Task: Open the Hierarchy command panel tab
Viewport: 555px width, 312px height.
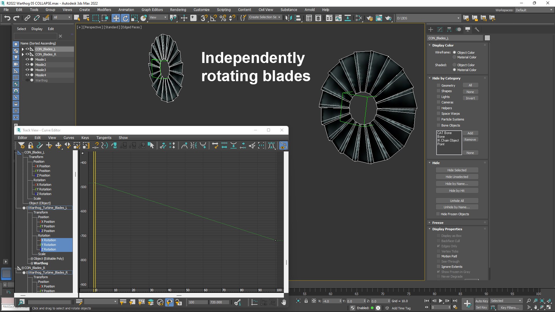Action: 449,29
